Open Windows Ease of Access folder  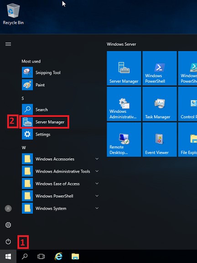[60, 184]
